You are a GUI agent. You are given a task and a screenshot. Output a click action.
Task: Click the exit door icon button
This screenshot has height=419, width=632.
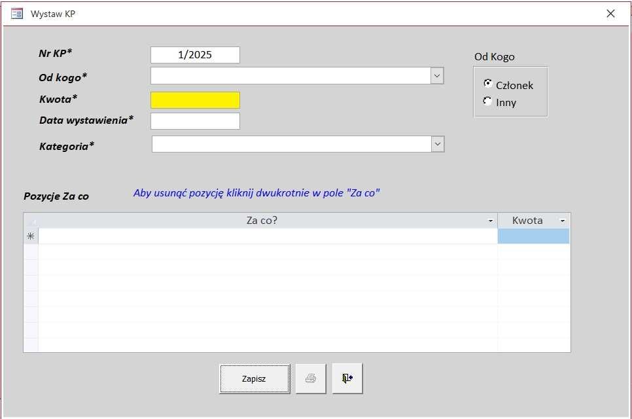[347, 378]
